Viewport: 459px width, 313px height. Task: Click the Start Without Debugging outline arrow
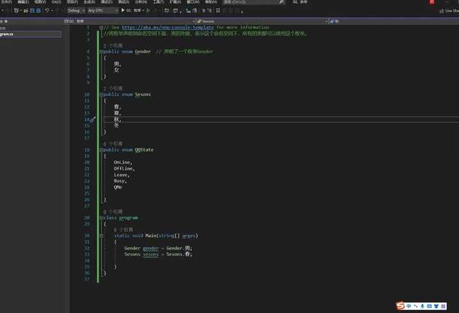click(148, 10)
